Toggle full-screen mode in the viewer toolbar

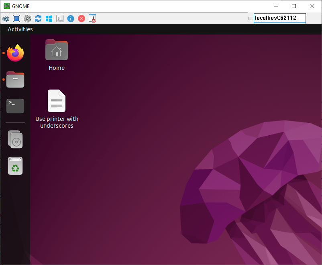(16, 18)
